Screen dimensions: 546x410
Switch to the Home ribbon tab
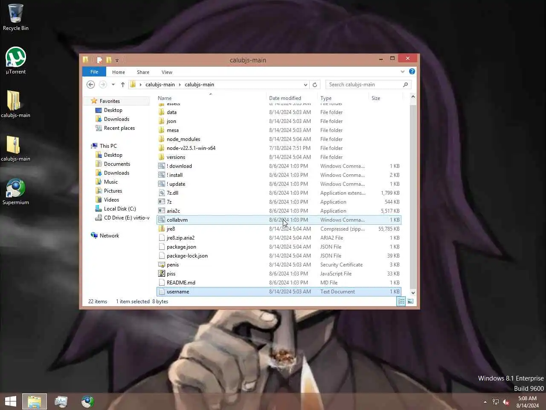point(119,72)
